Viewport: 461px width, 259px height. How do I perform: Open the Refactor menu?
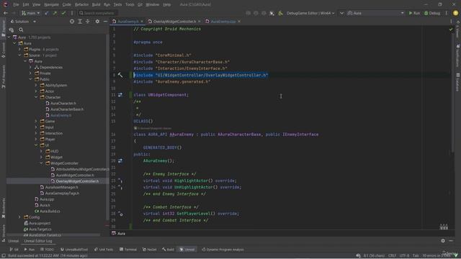tap(81, 5)
